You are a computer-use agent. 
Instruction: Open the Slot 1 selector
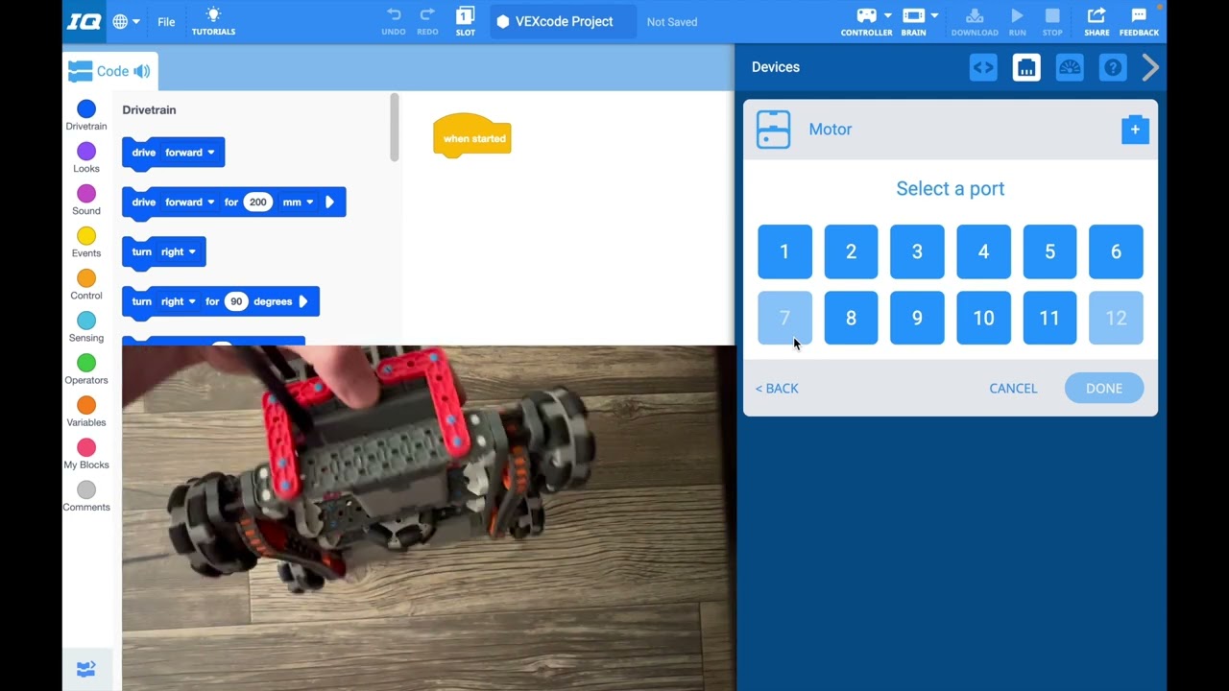tap(466, 21)
